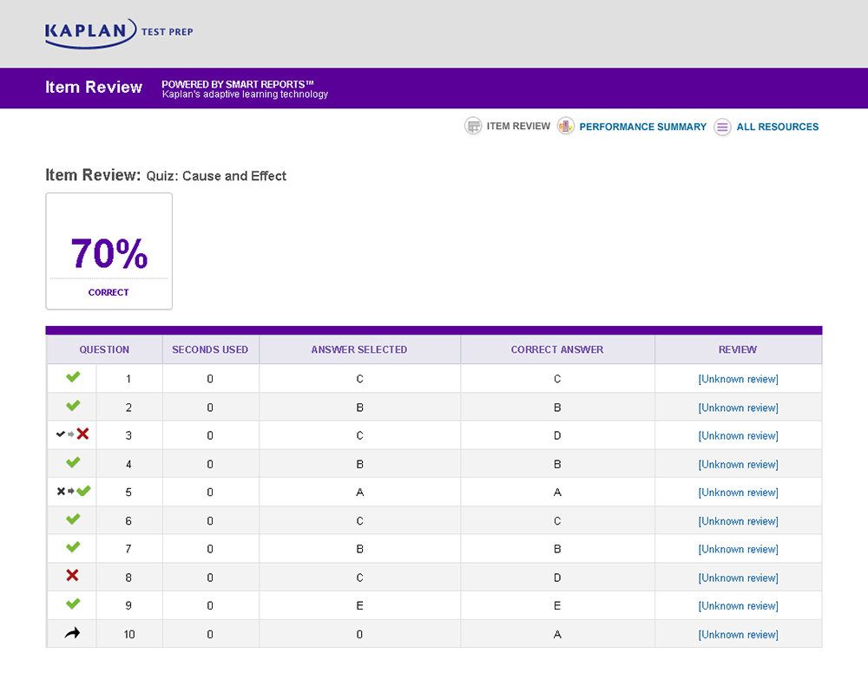Screen dimensions: 868x679
Task: Switch to the All Resources tab
Action: [x=777, y=127]
